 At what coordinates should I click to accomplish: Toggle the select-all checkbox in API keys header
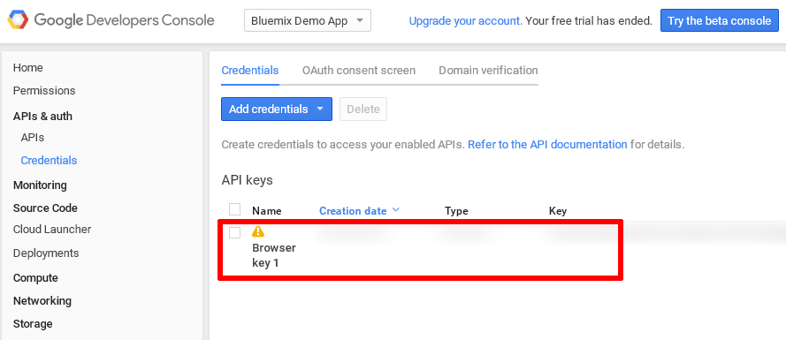(234, 209)
